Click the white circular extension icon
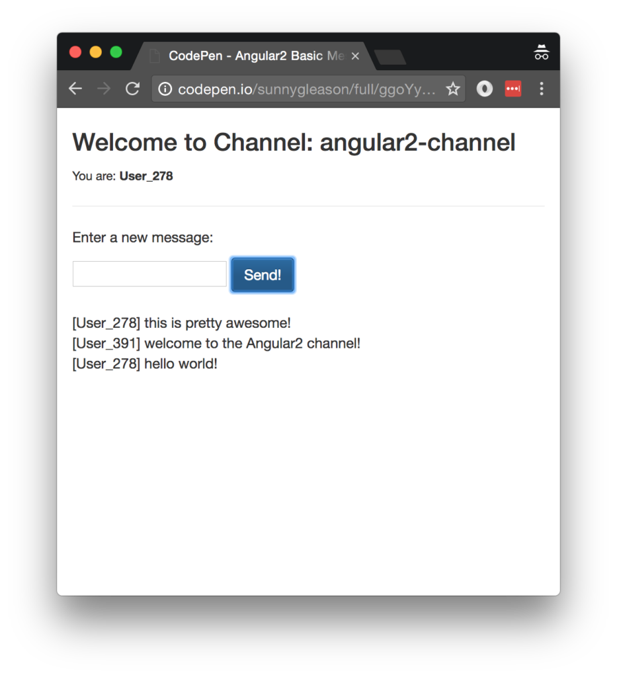This screenshot has width=617, height=677. 484,88
